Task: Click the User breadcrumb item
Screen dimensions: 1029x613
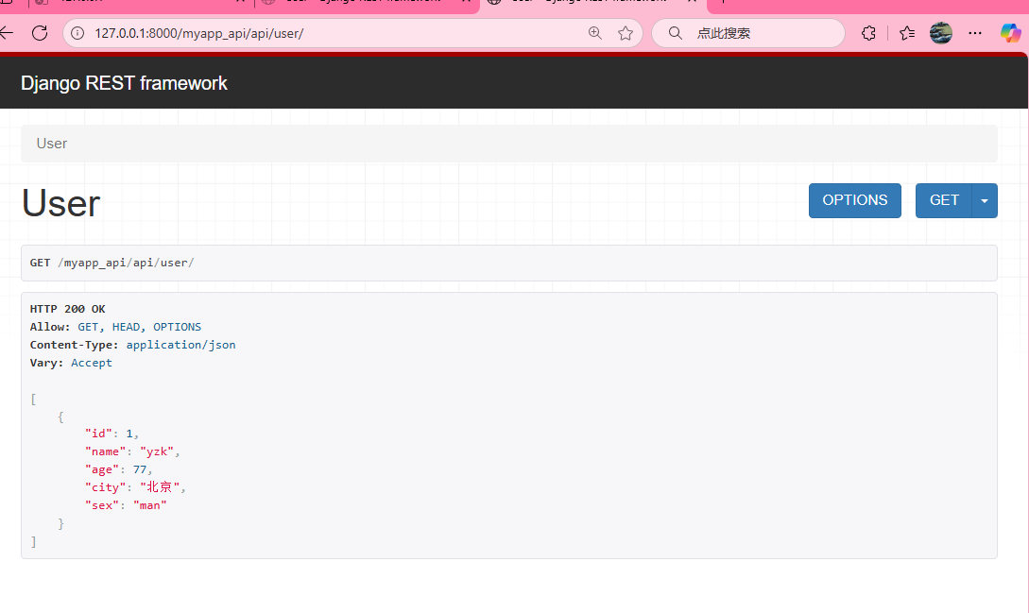Action: (x=52, y=143)
